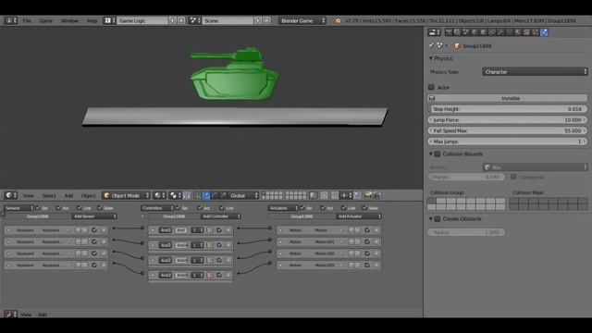Open the Window menu
This screenshot has width=592, height=333.
pyautogui.click(x=69, y=20)
